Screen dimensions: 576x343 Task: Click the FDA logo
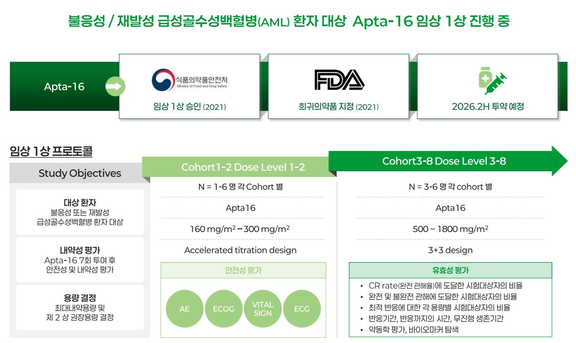tap(339, 80)
